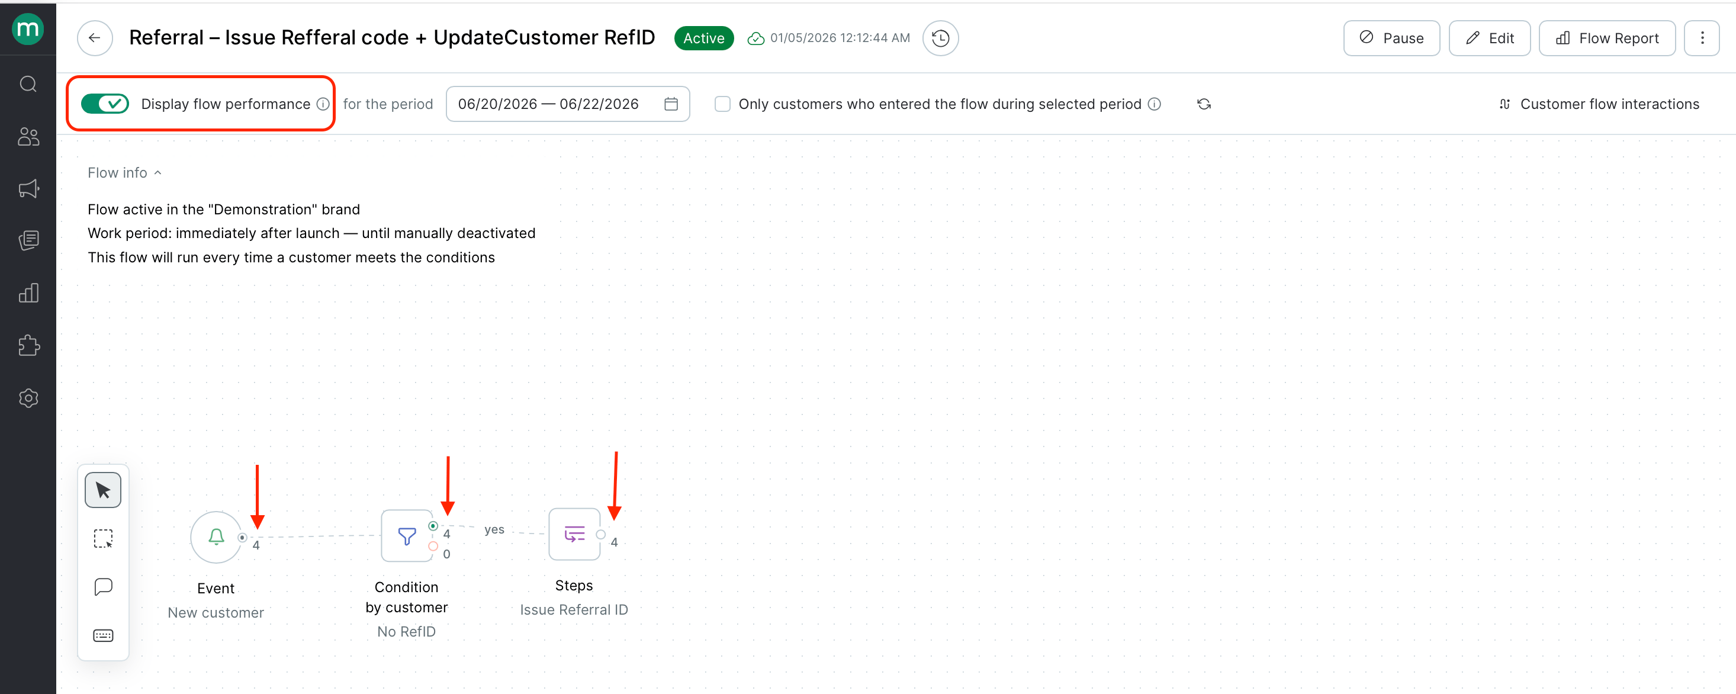Click the green yes output of Condition

click(433, 526)
